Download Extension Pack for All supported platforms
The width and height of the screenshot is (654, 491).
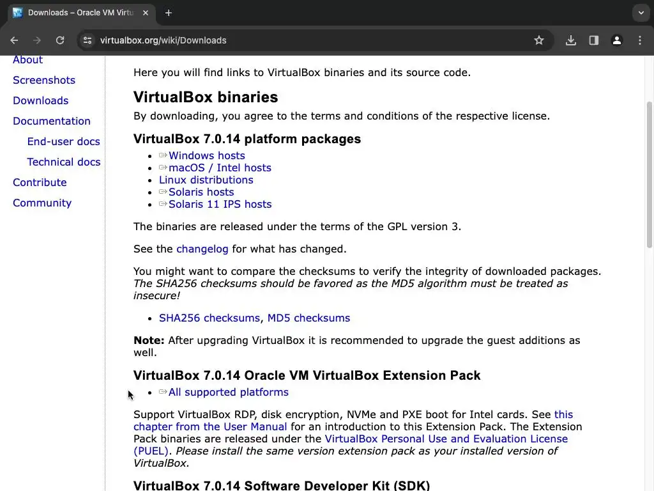(228, 393)
